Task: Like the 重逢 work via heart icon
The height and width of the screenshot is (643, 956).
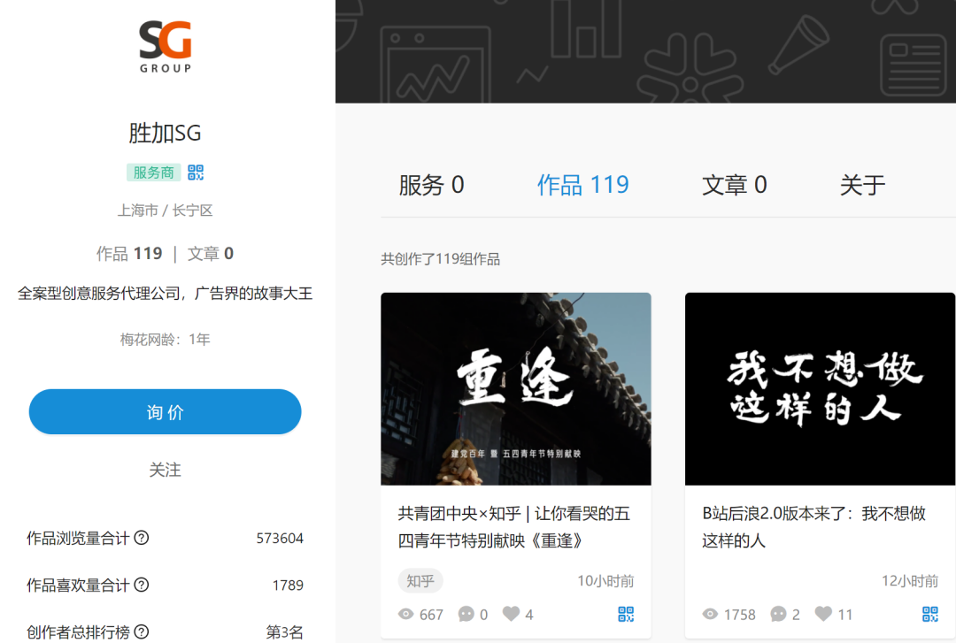Action: pyautogui.click(x=512, y=614)
